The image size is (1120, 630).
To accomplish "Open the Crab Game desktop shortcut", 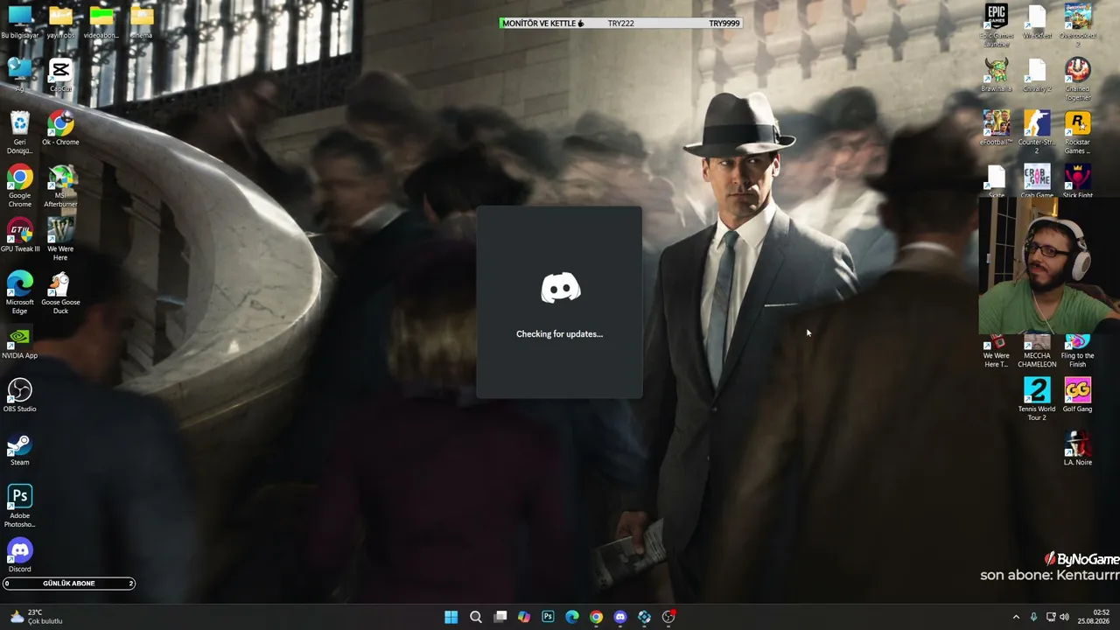I will point(1037,181).
